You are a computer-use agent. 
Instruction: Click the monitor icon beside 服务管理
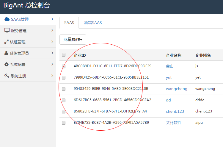pyautogui.click(x=7, y=31)
